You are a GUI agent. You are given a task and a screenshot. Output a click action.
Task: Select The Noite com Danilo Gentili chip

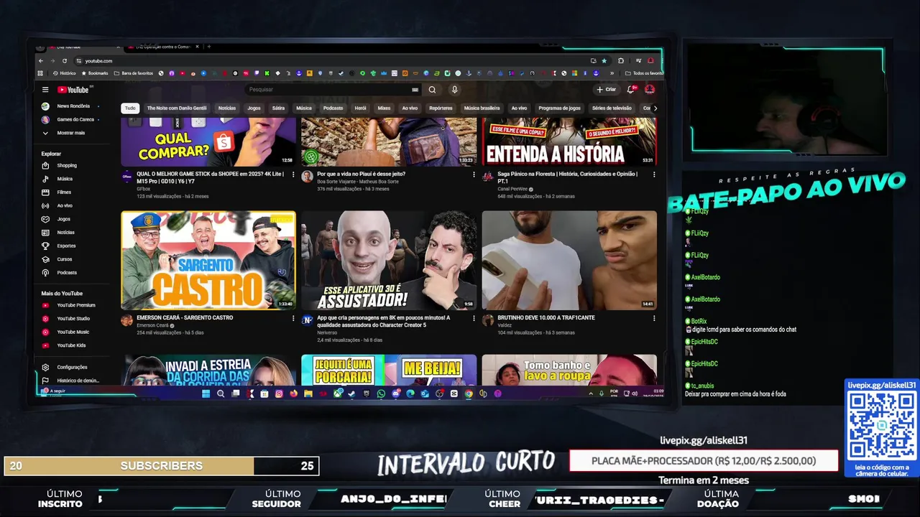177,108
